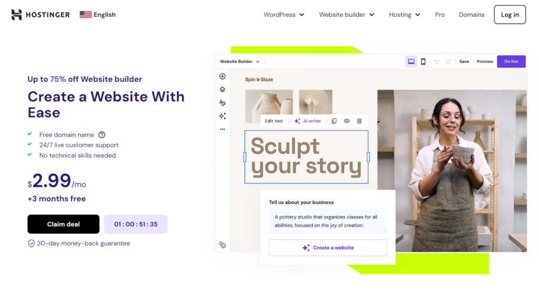539x292 pixels.
Task: Toggle the eye visibility icon in text toolbar
Action: click(x=346, y=121)
